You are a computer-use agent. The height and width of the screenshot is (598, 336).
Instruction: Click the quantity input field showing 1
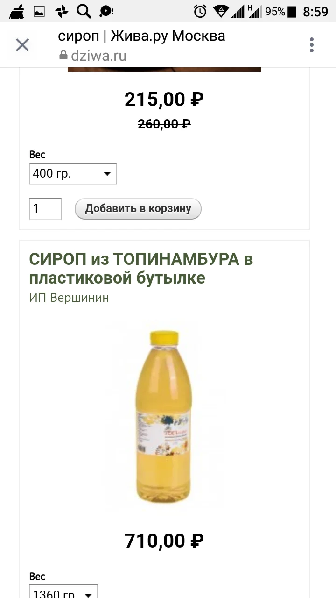coord(45,209)
